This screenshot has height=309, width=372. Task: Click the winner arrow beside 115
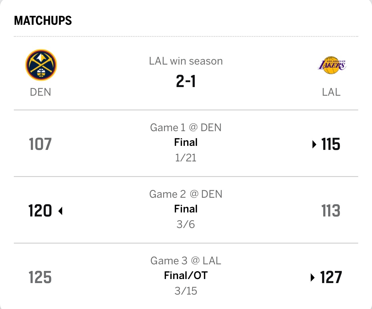(314, 144)
